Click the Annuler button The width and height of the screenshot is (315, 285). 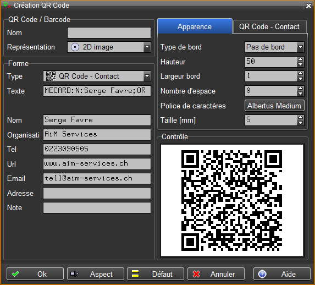point(216,274)
